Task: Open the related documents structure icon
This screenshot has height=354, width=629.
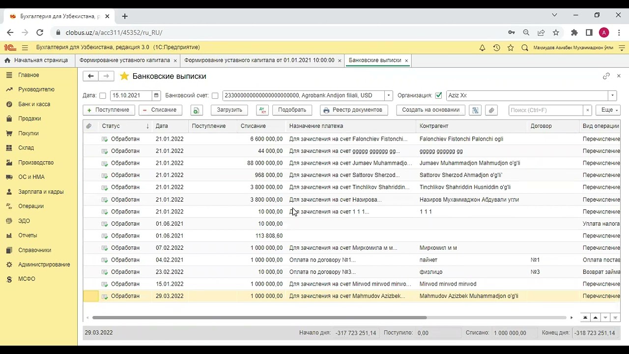Action: [475, 110]
